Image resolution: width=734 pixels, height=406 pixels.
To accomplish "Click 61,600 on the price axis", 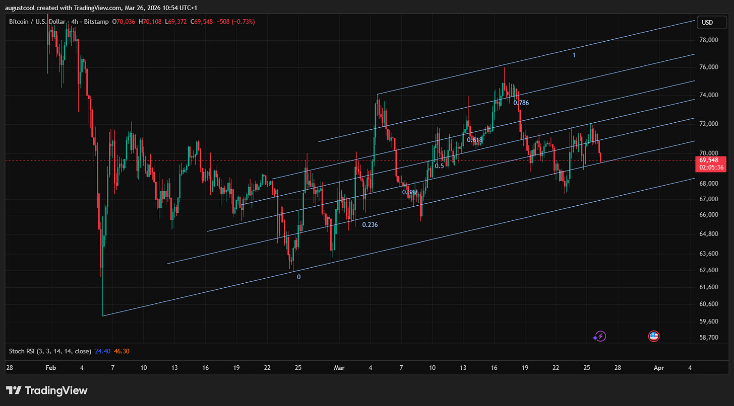I will click(709, 287).
